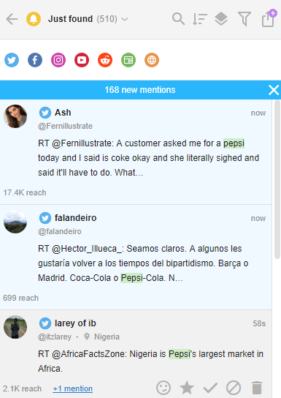Go back with the left arrow
Image resolution: width=281 pixels, height=398 pixels.
click(x=12, y=19)
